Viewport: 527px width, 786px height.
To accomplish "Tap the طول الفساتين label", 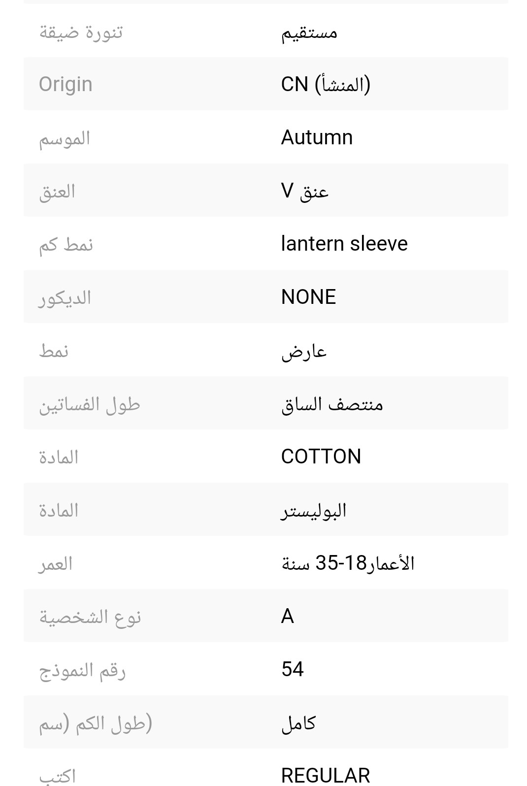I will [90, 404].
